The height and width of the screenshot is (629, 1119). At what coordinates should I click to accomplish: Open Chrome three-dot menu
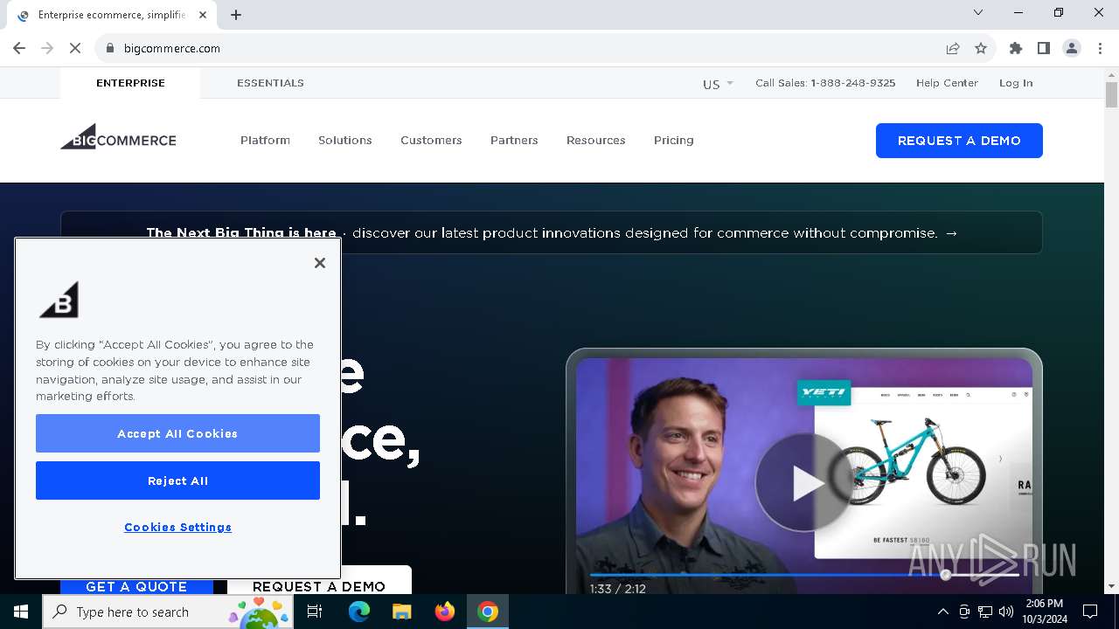[1100, 48]
